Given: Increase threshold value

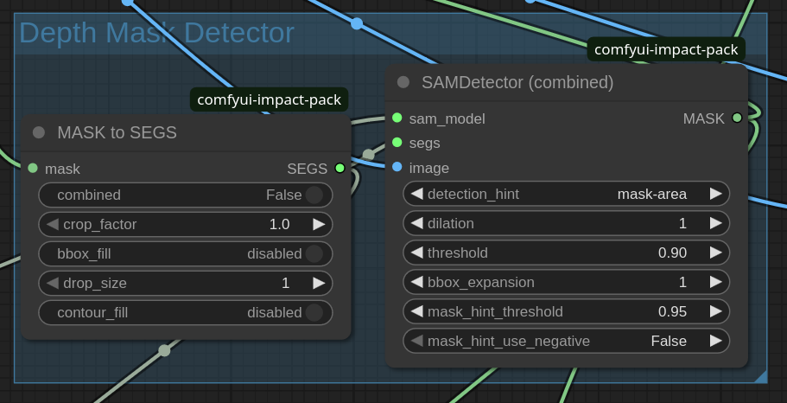Looking at the screenshot, I should tap(715, 253).
